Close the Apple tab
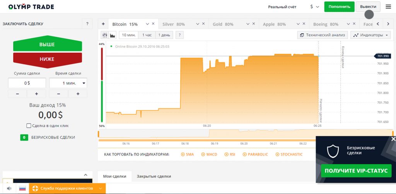Viewport: 396px width, 194px height. (x=304, y=24)
